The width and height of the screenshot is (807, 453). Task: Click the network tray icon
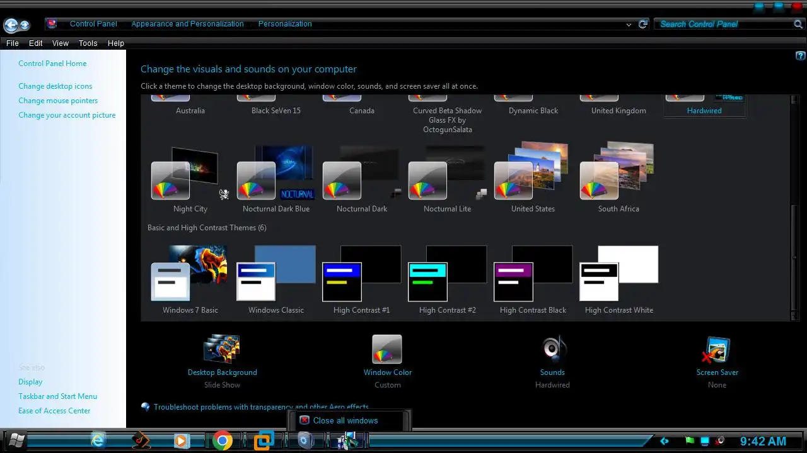click(x=705, y=441)
